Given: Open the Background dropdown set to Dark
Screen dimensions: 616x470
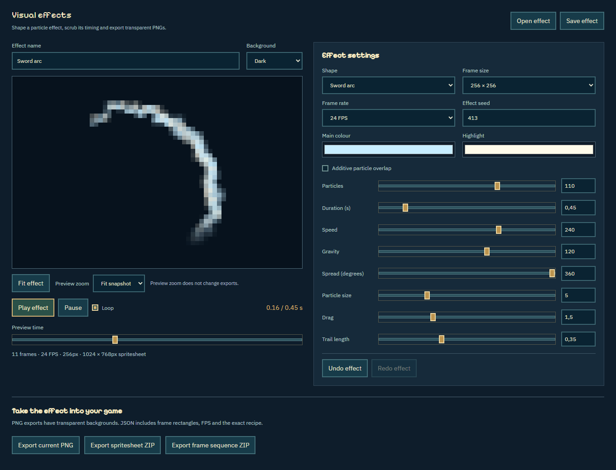Looking at the screenshot, I should [x=274, y=61].
